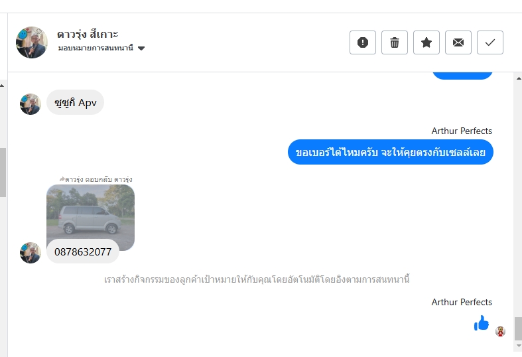Image resolution: width=522 pixels, height=357 pixels.
Task: Mark conversation as done with checkmark
Action: pyautogui.click(x=490, y=42)
